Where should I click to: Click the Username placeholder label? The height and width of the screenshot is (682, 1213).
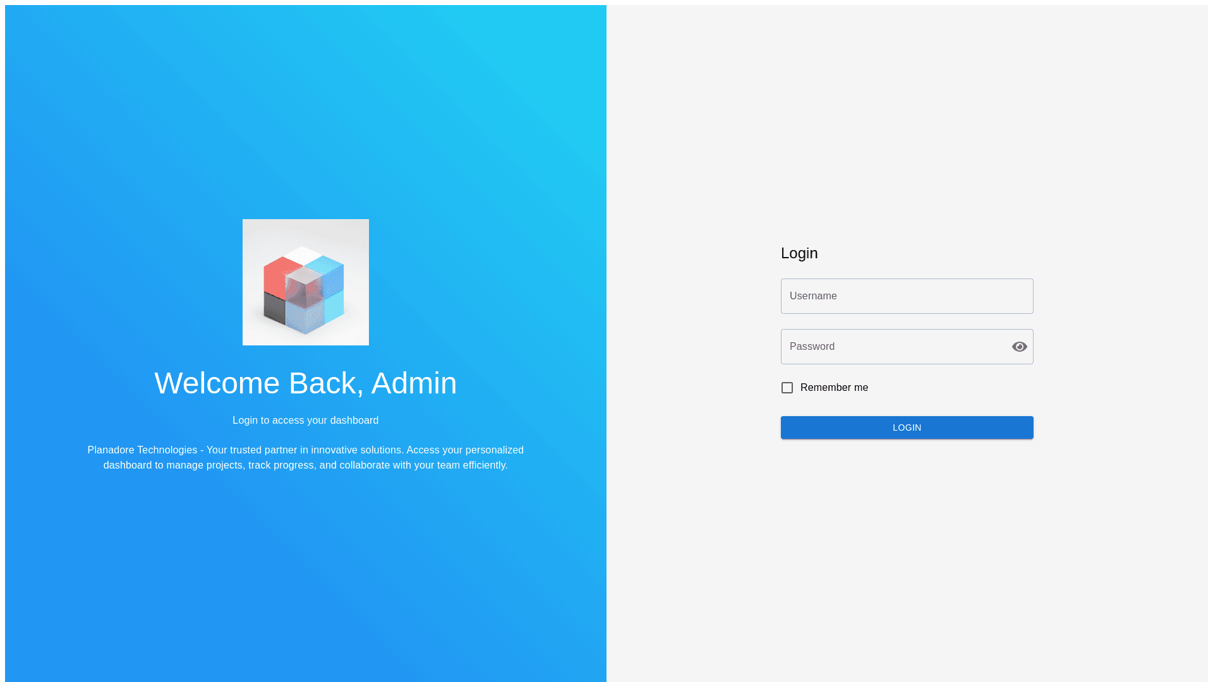click(813, 296)
